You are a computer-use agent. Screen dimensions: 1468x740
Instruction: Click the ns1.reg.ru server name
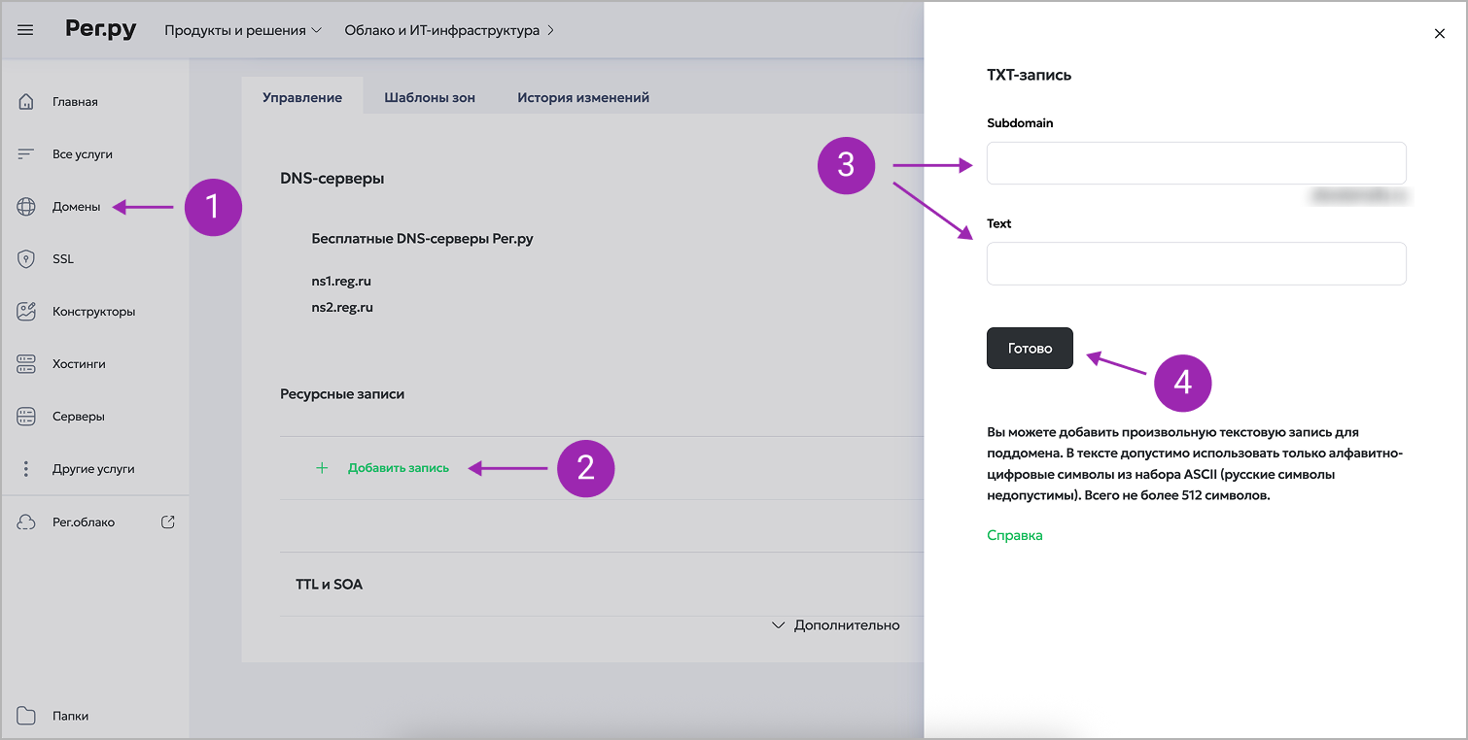[x=341, y=281]
